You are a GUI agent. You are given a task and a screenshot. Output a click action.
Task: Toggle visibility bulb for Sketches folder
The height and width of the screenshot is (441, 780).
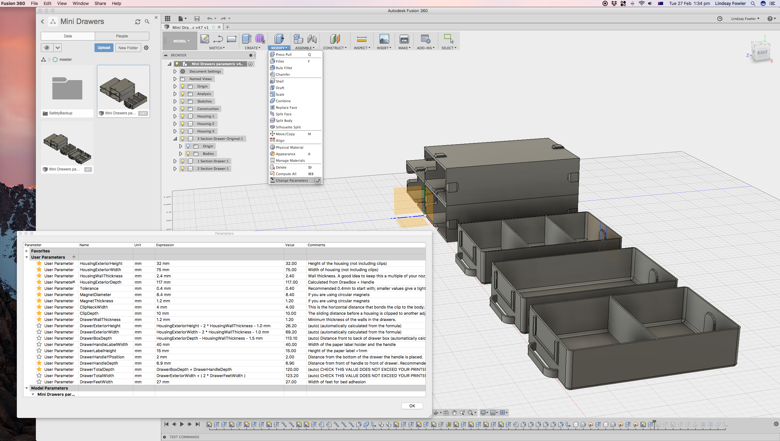(x=183, y=101)
